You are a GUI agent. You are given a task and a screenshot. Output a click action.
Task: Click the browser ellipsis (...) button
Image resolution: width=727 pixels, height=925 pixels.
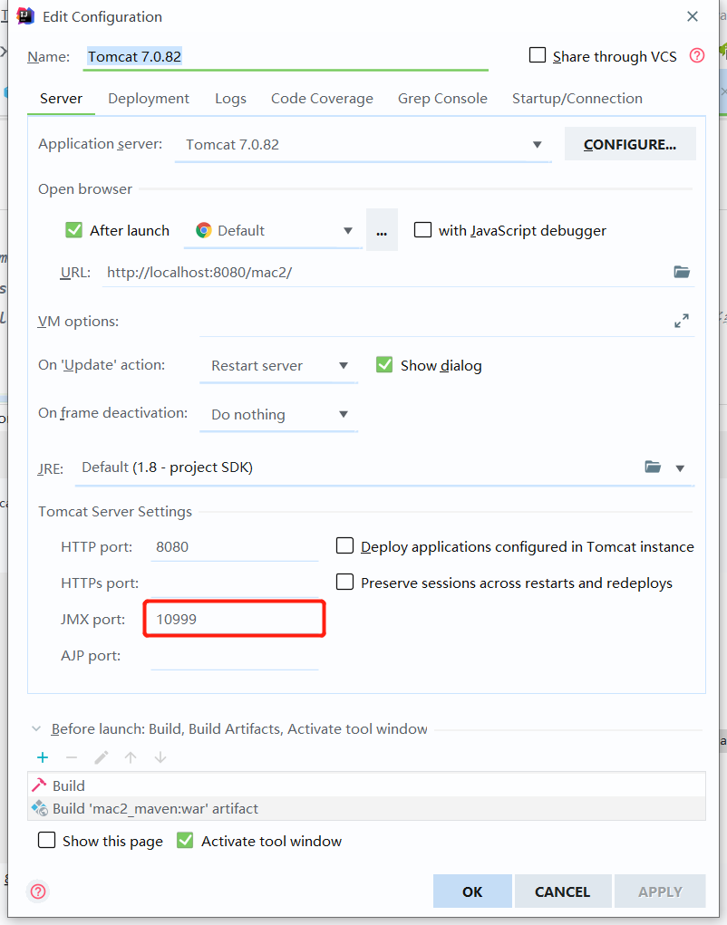pos(382,230)
